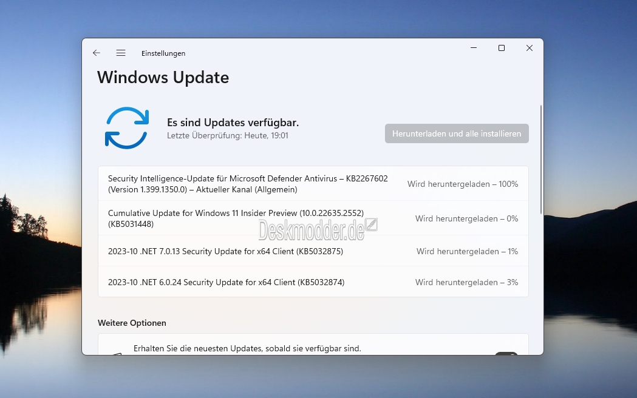Viewport: 637px width, 398px height.
Task: Click the vertical scrollbar of settings window
Action: [x=540, y=160]
